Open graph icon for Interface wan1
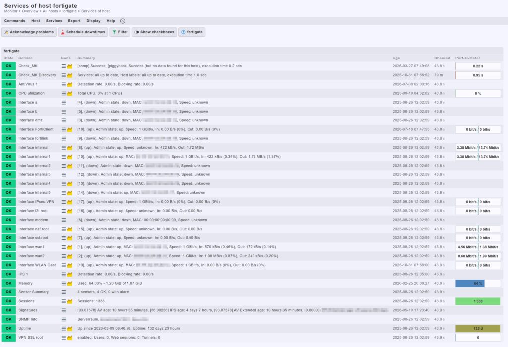The image size is (508, 347). (70, 247)
